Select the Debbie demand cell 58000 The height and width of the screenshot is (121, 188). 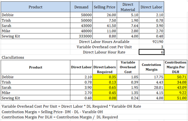click(x=81, y=15)
